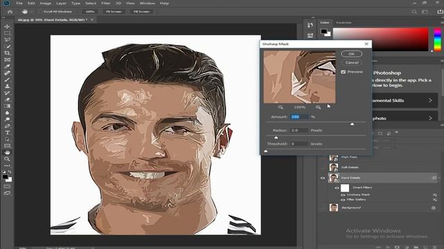This screenshot has width=444, height=249.
Task: Show the Soft Details layer
Action: click(x=323, y=167)
